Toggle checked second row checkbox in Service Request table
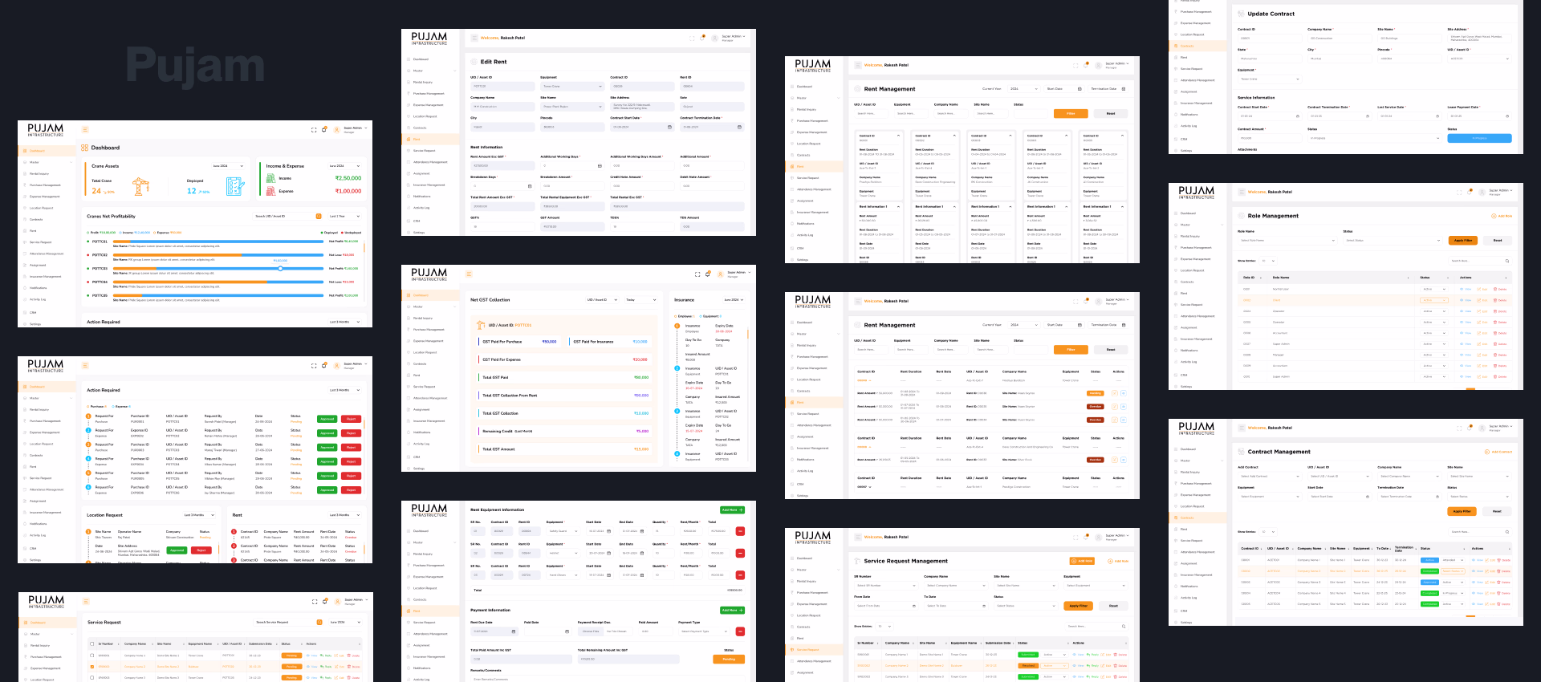Viewport: 1541px width, 682px height. 92,666
